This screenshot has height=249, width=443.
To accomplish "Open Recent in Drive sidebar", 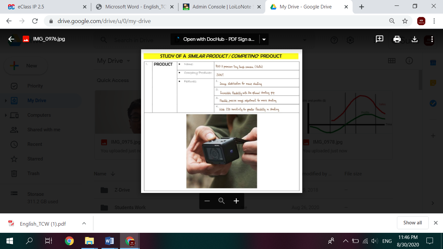I will [35, 144].
